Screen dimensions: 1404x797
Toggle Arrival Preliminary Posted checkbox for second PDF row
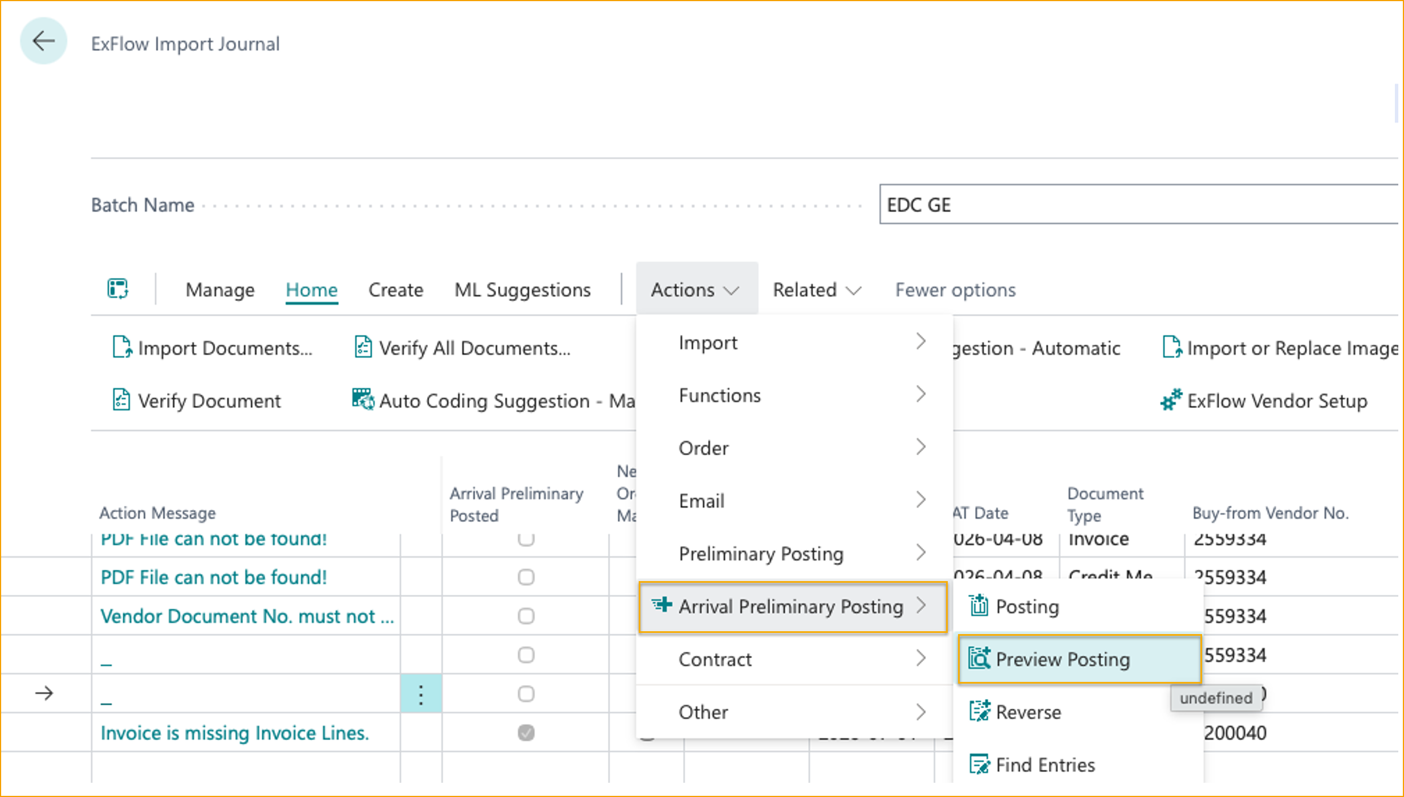(x=526, y=577)
